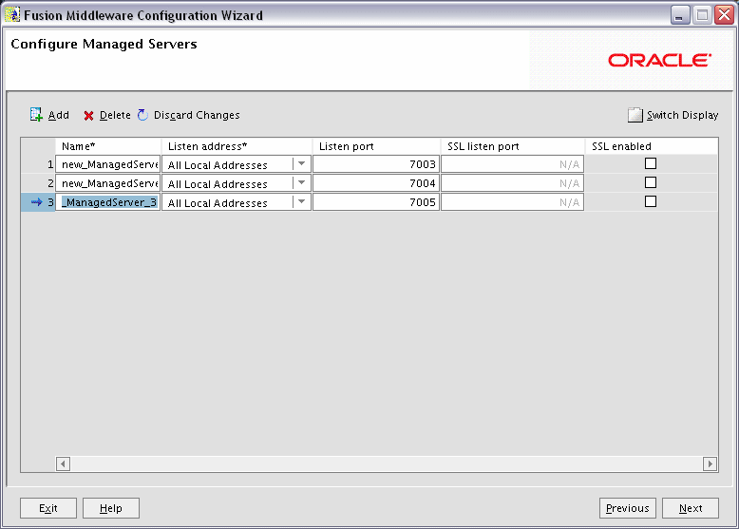Click the Listen port field showing 7004

(376, 182)
